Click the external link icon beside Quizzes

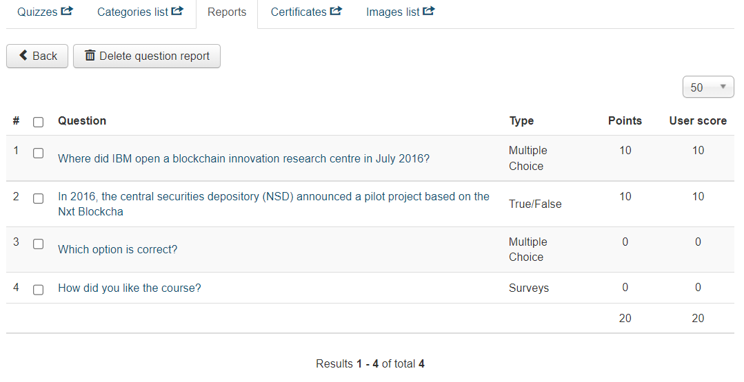click(67, 11)
